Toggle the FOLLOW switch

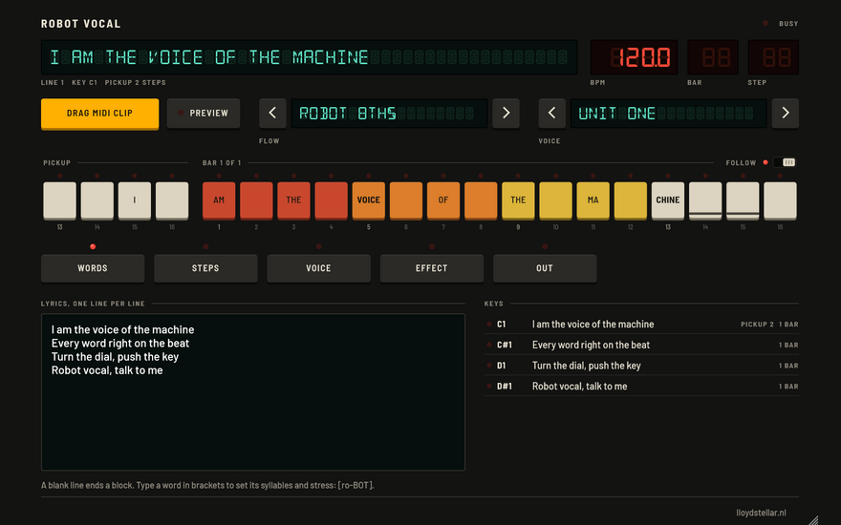pos(785,162)
